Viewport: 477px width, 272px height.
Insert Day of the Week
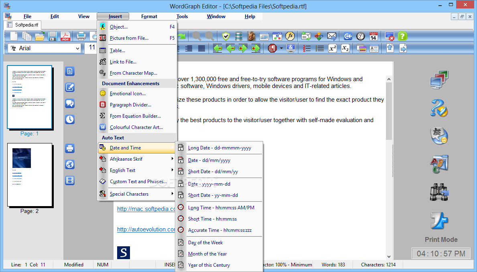(219, 243)
